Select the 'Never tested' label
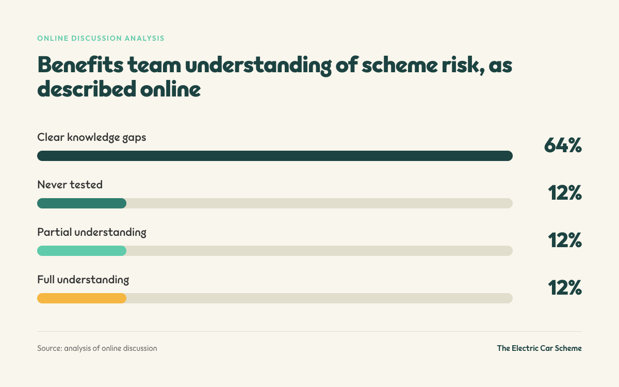This screenshot has height=387, width=619. click(70, 184)
